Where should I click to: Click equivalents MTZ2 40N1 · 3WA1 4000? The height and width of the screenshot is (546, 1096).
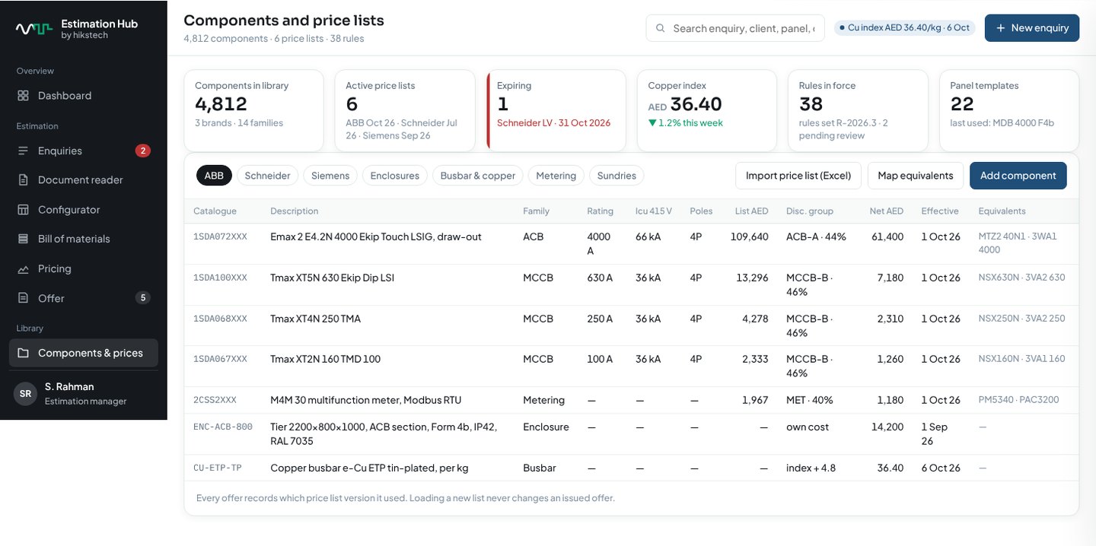pyautogui.click(x=1018, y=243)
